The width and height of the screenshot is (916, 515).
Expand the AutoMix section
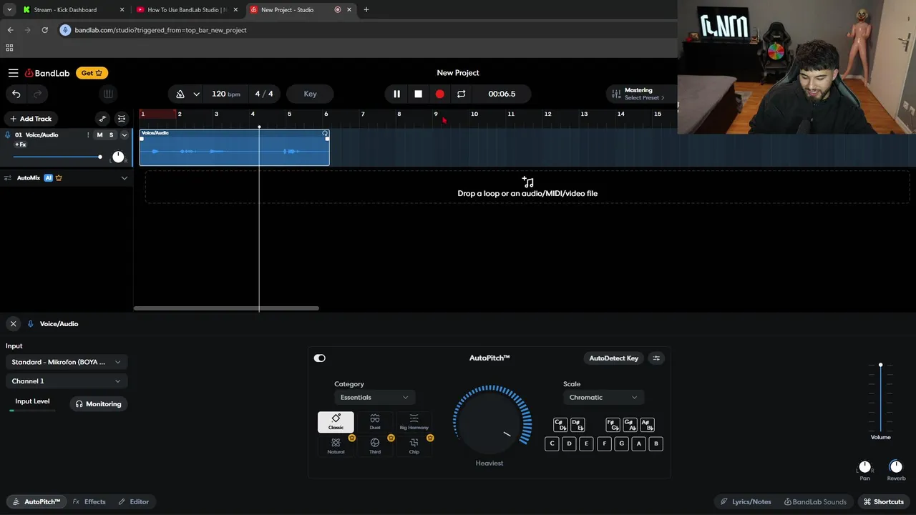[124, 177]
